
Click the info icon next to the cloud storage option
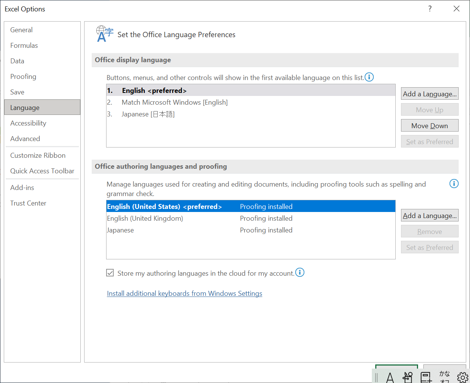point(299,272)
